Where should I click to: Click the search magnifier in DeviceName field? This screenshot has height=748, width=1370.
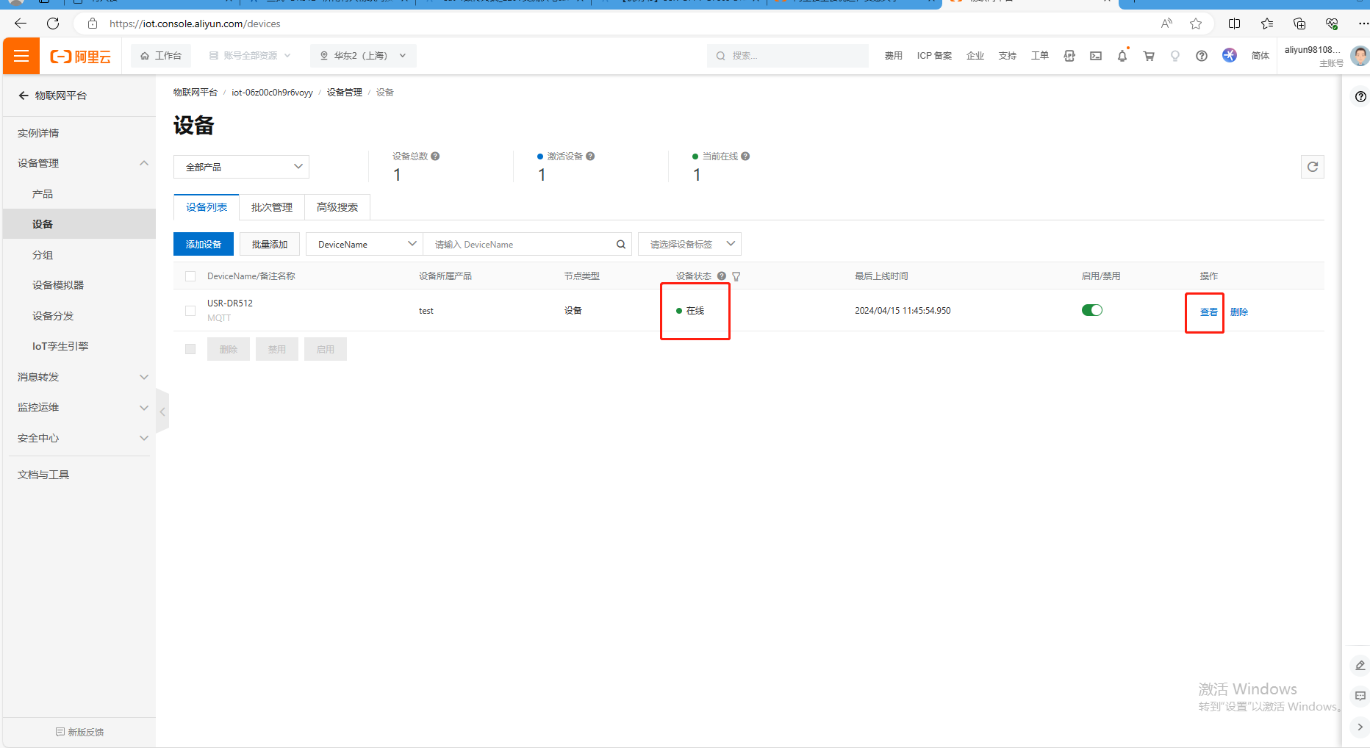click(620, 244)
